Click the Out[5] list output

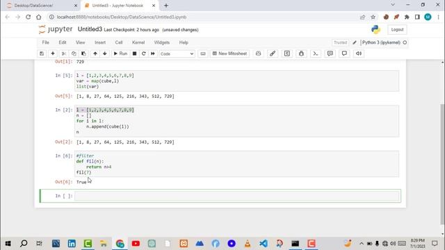click(x=125, y=97)
